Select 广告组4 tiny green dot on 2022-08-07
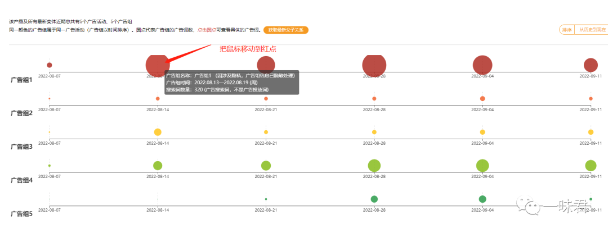The image size is (608, 233). [49, 166]
